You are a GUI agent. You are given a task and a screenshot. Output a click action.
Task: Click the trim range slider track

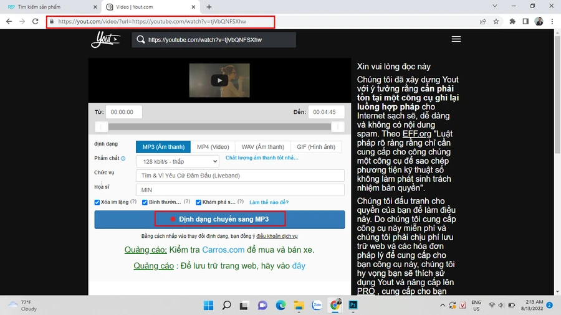coord(219,127)
